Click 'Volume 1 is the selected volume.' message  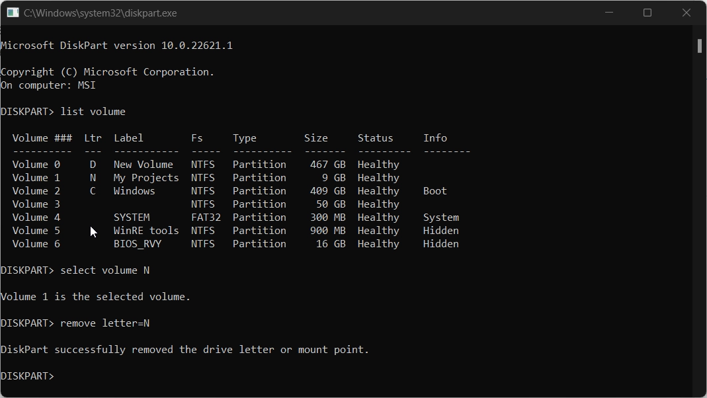[x=96, y=297]
